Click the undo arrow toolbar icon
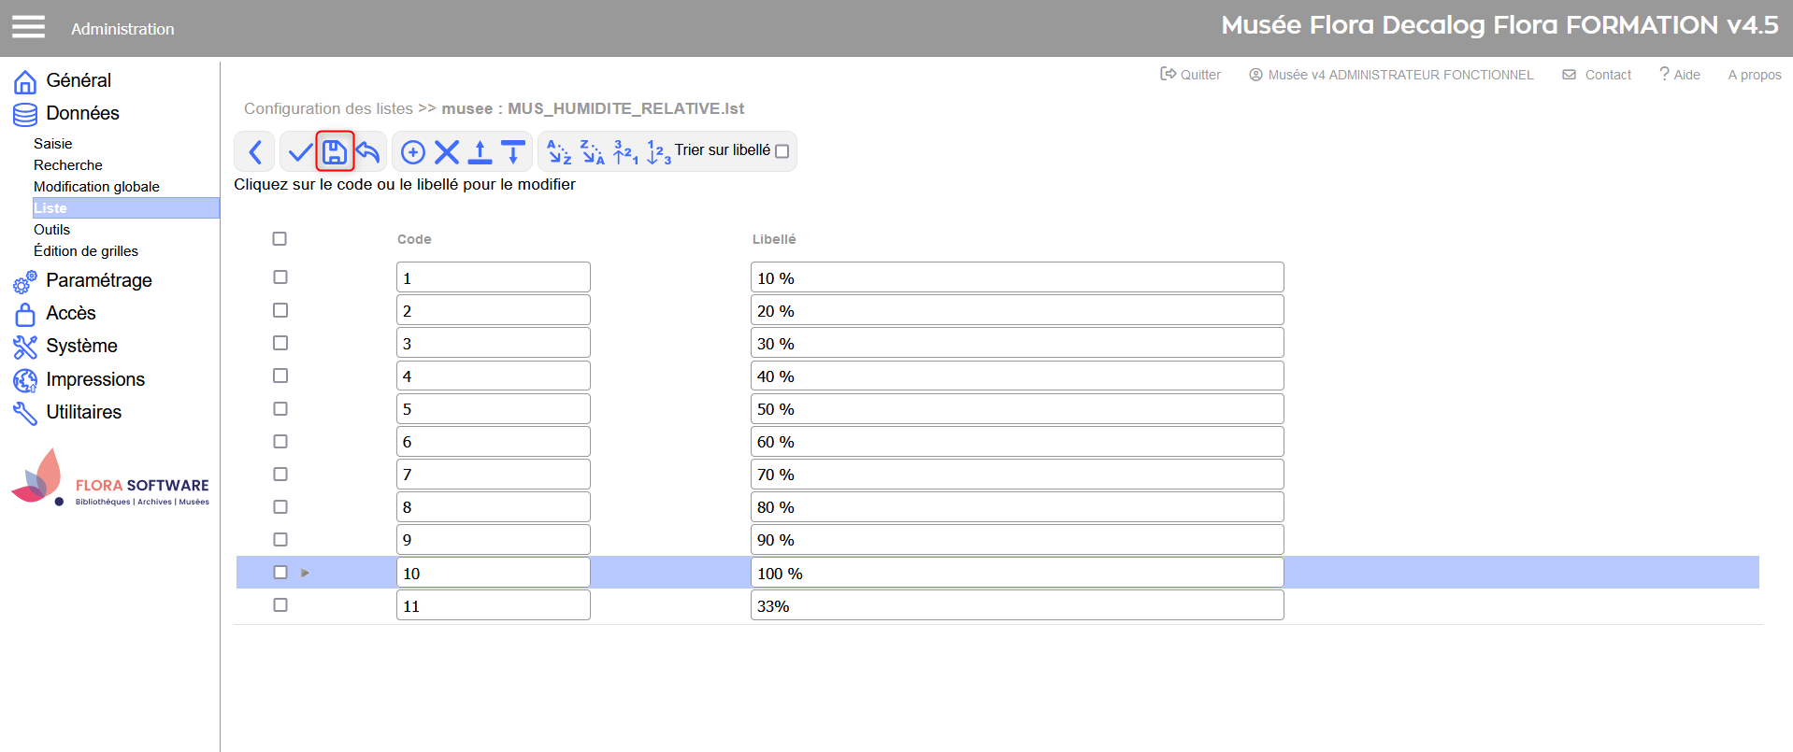 click(369, 151)
